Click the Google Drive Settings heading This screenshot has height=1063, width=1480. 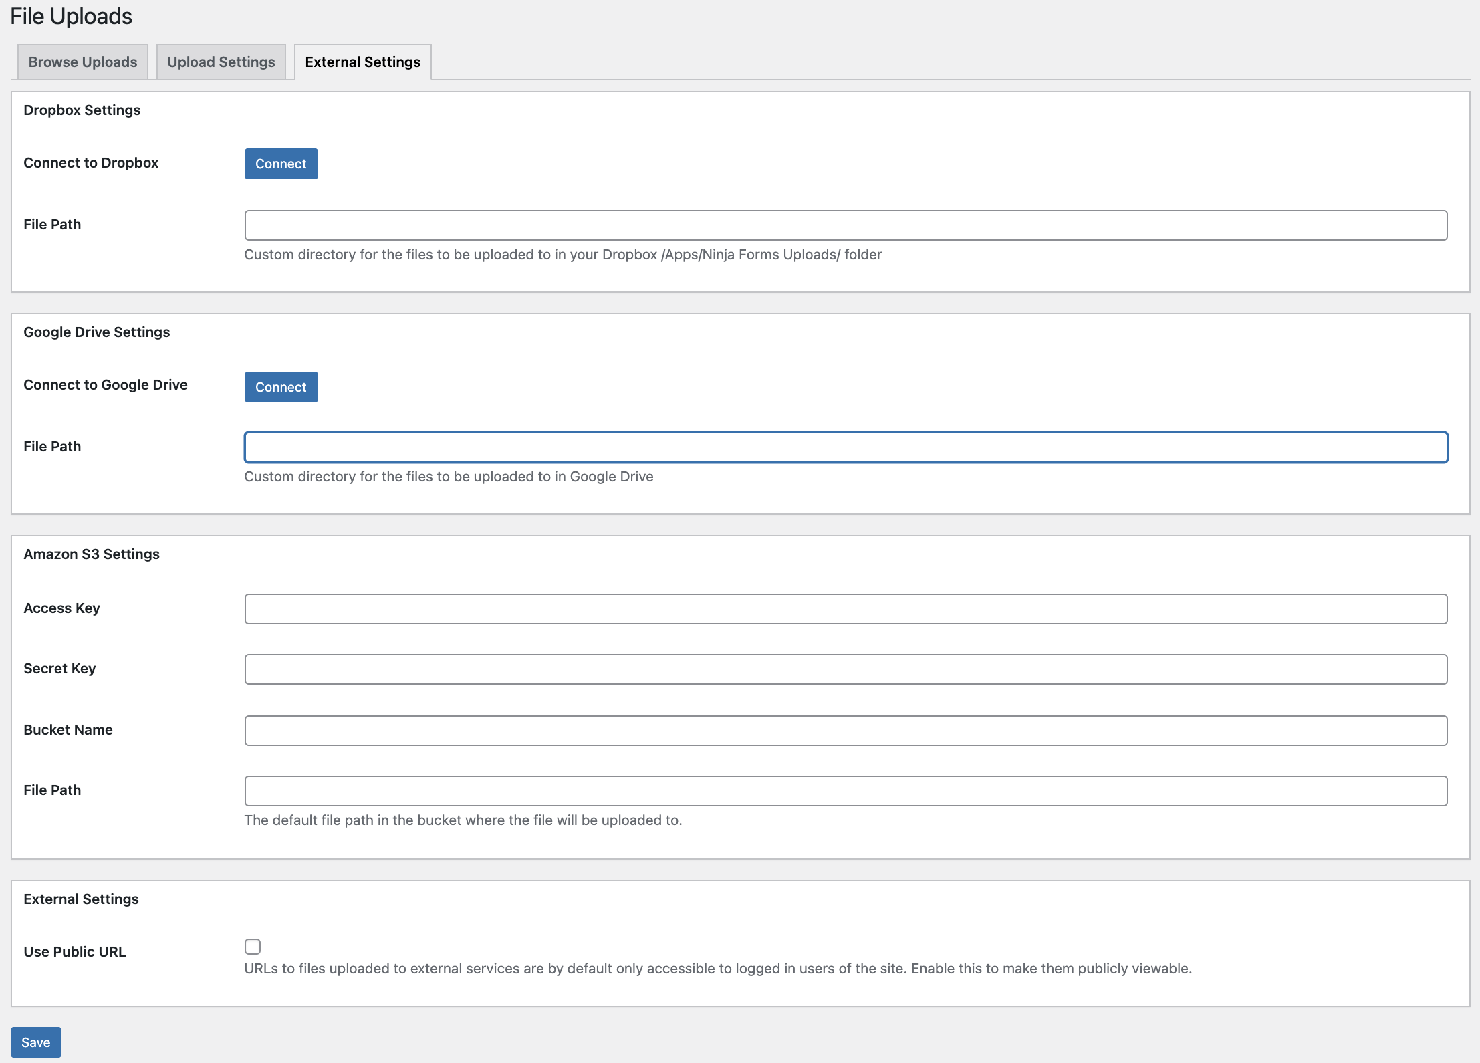pos(97,332)
